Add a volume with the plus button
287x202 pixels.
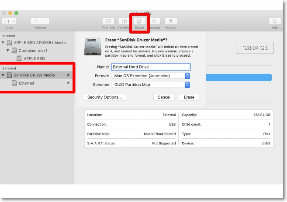(x=35, y=21)
